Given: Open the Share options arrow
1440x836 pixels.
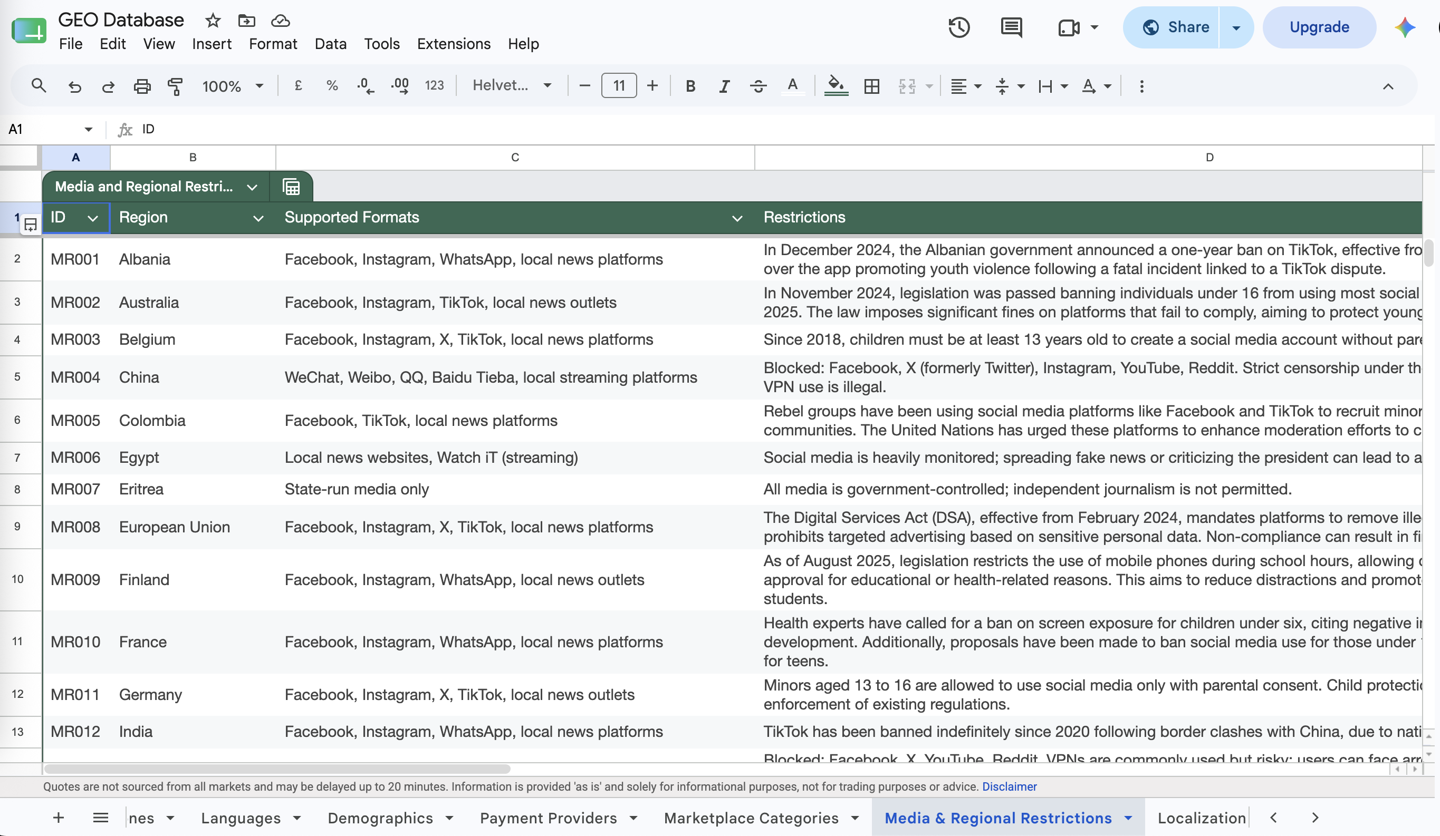Looking at the screenshot, I should (1236, 27).
